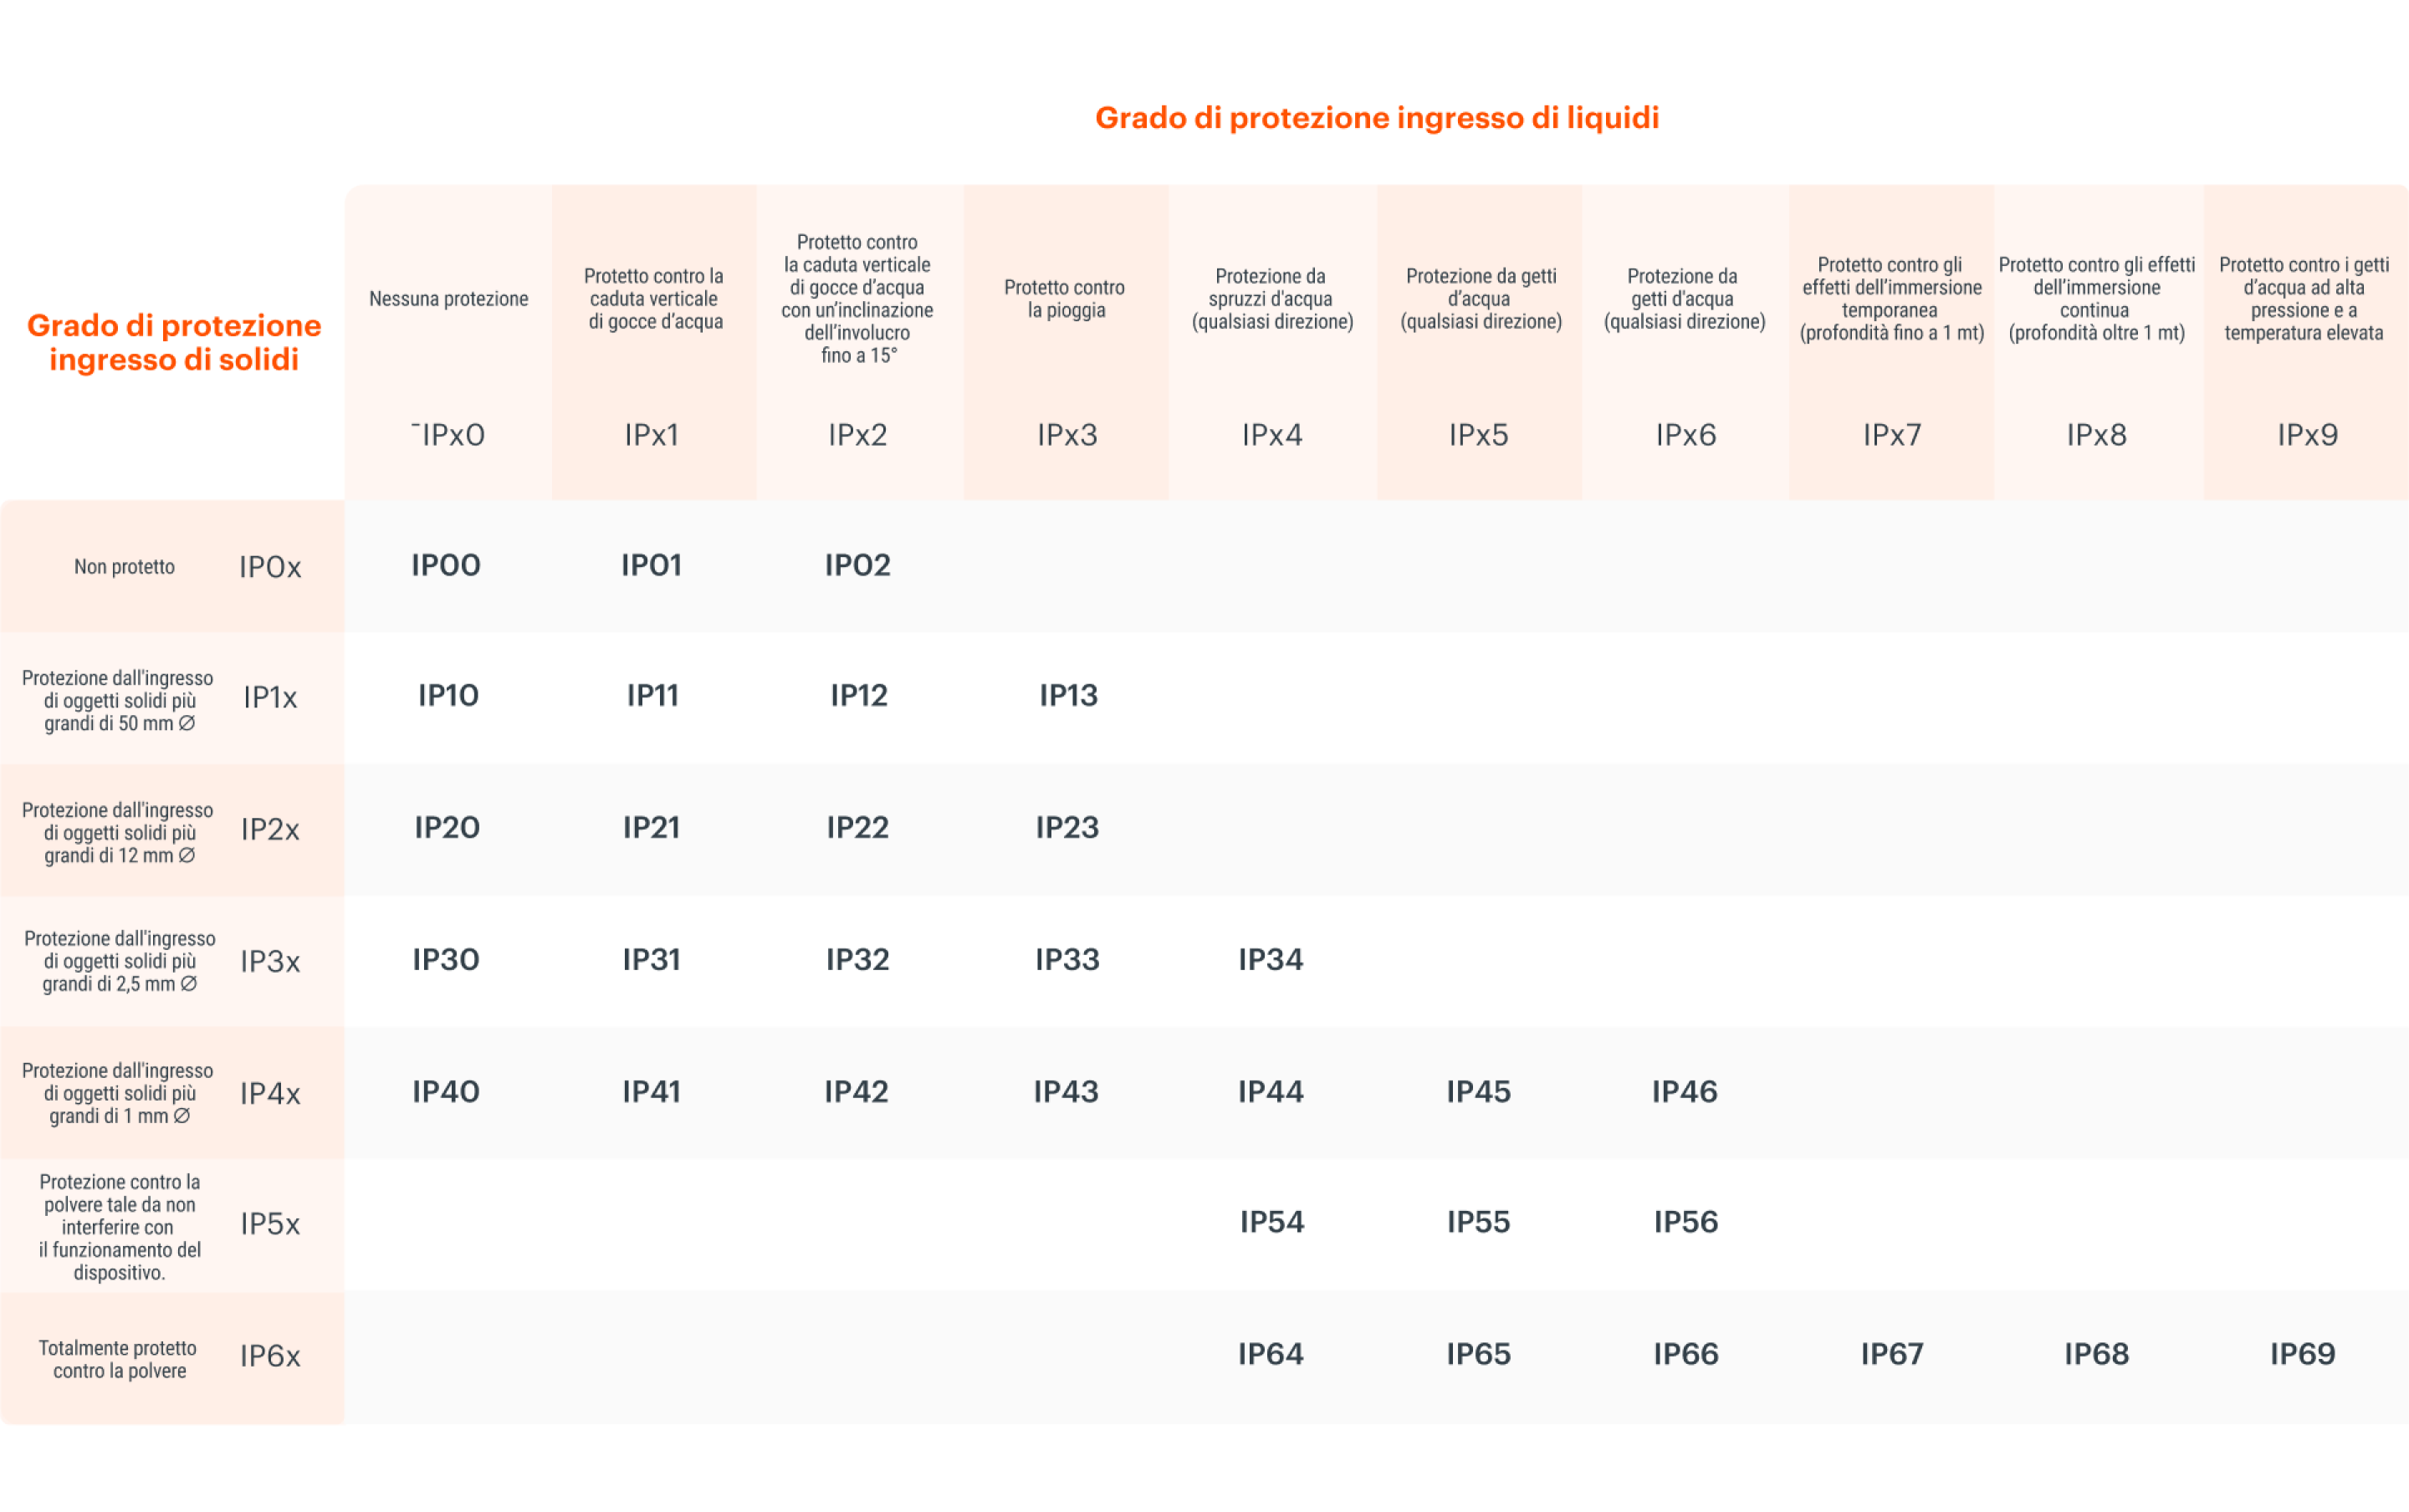The image size is (2409, 1512).
Task: Select the IP44 cell
Action: (1270, 1092)
